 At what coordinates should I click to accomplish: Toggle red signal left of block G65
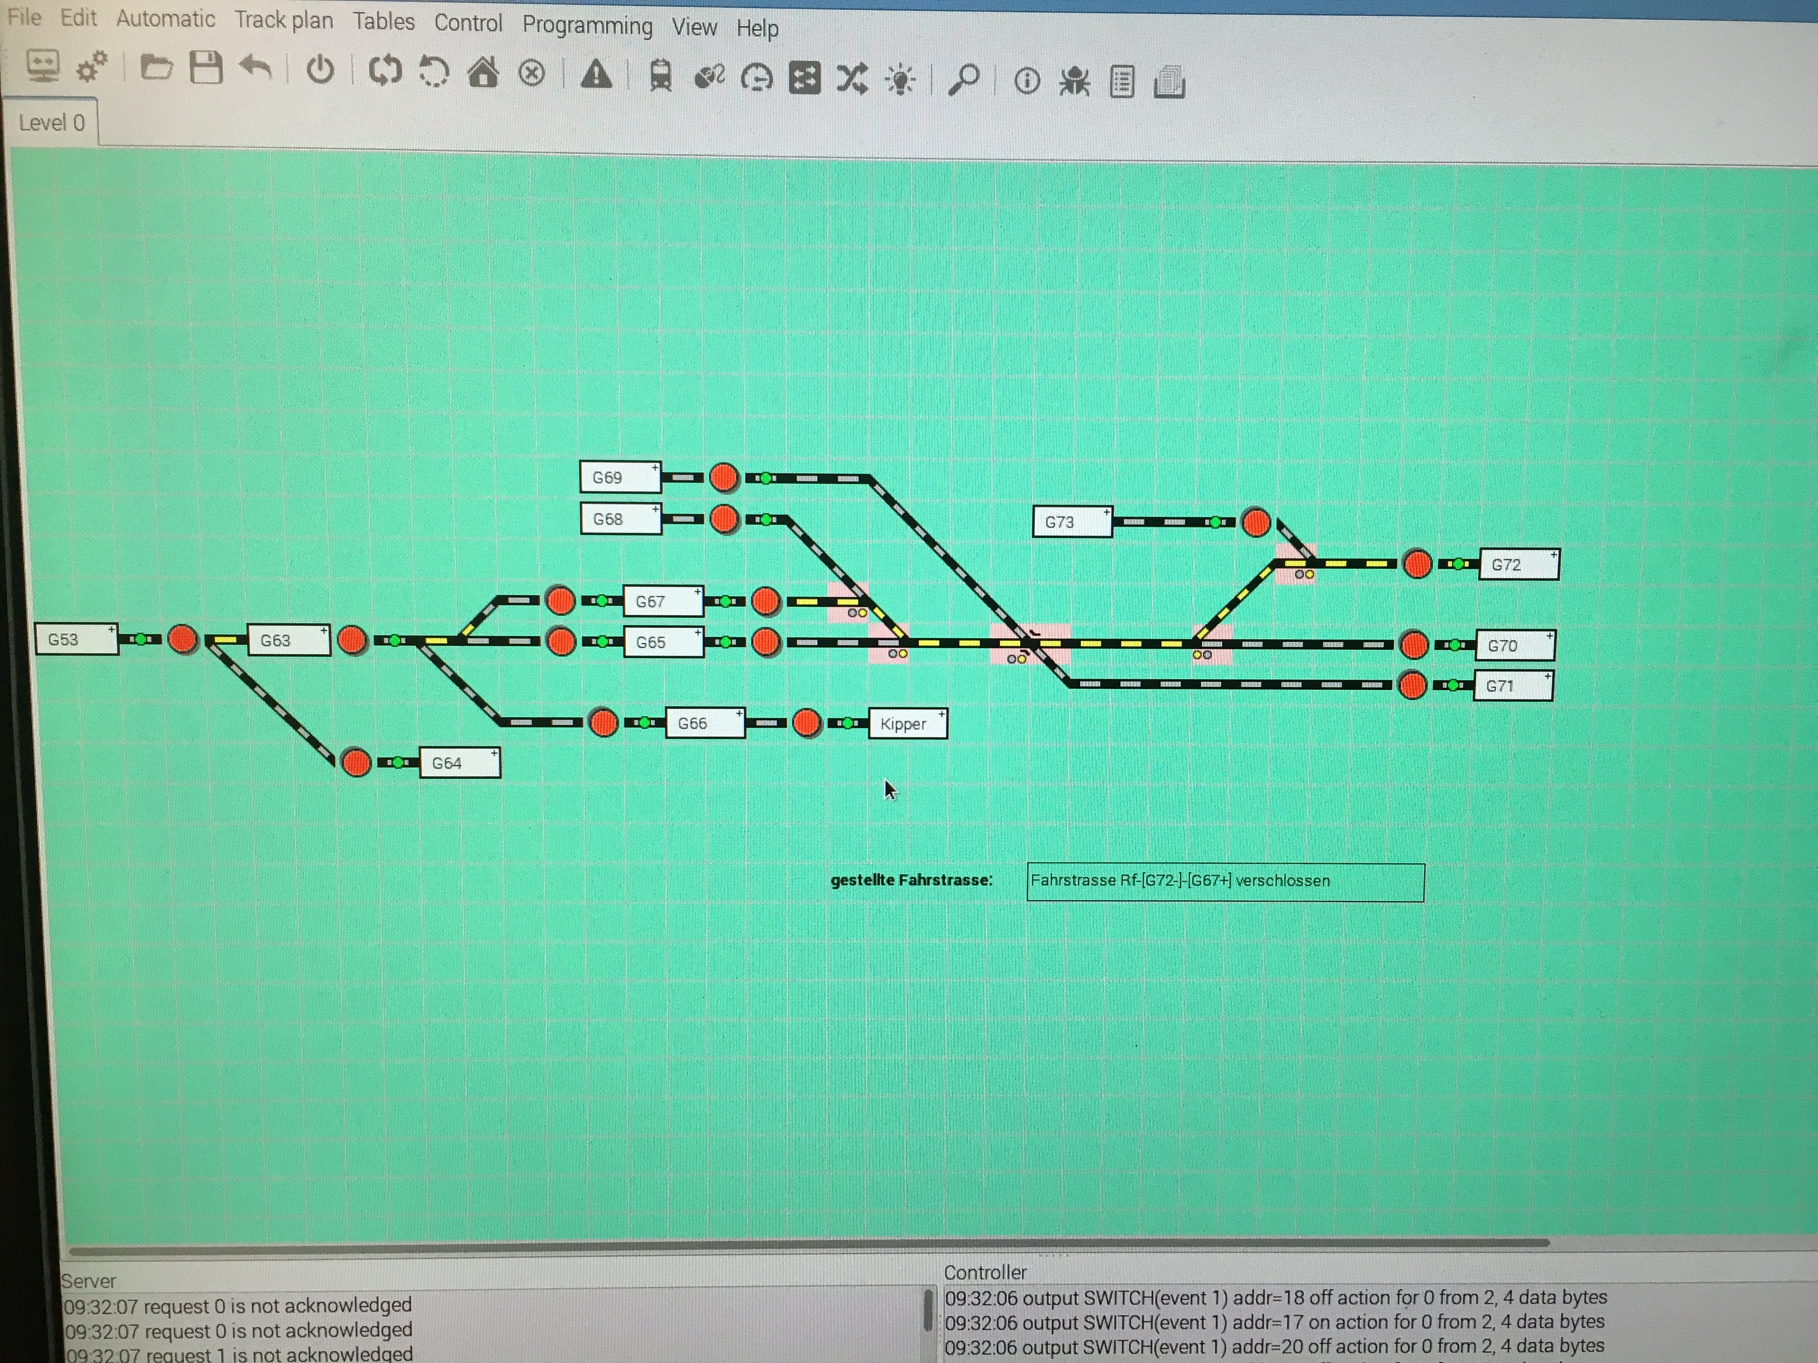561,642
